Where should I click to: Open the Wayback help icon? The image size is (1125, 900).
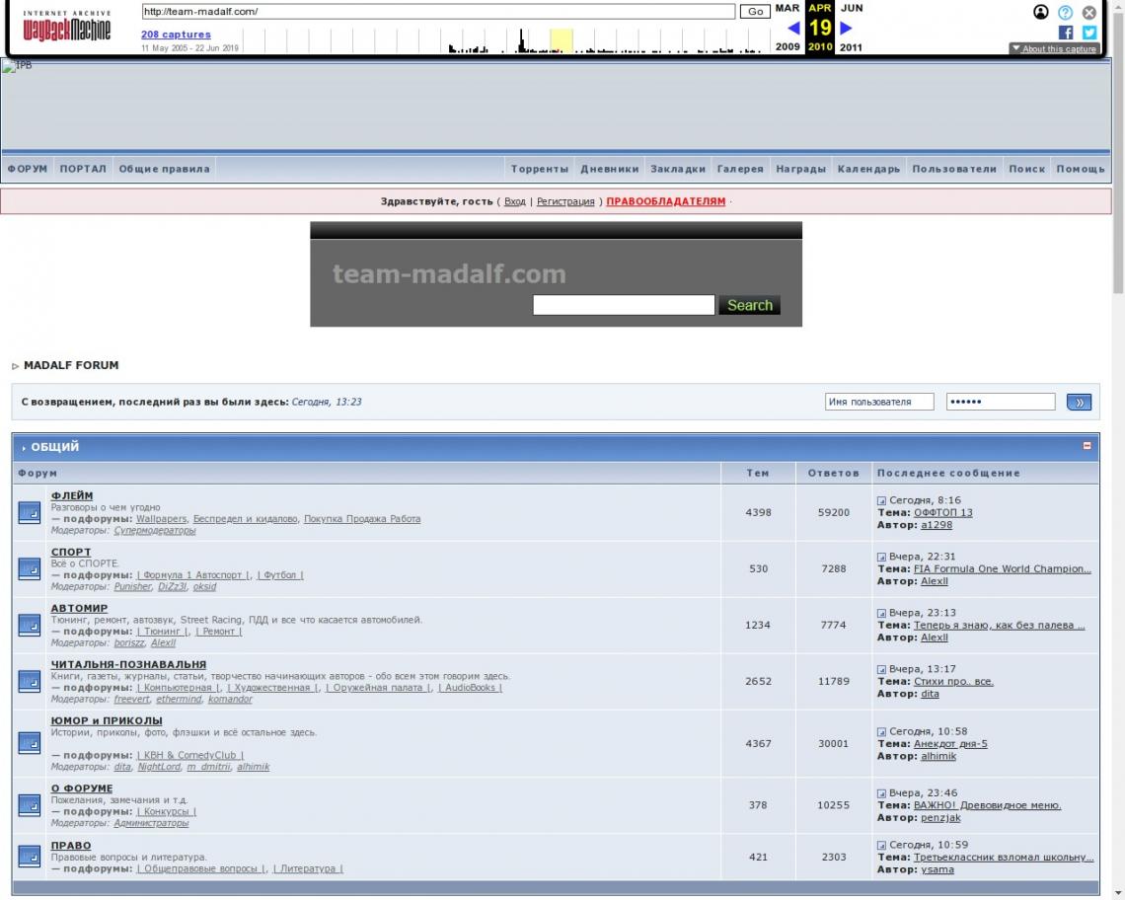1066,12
